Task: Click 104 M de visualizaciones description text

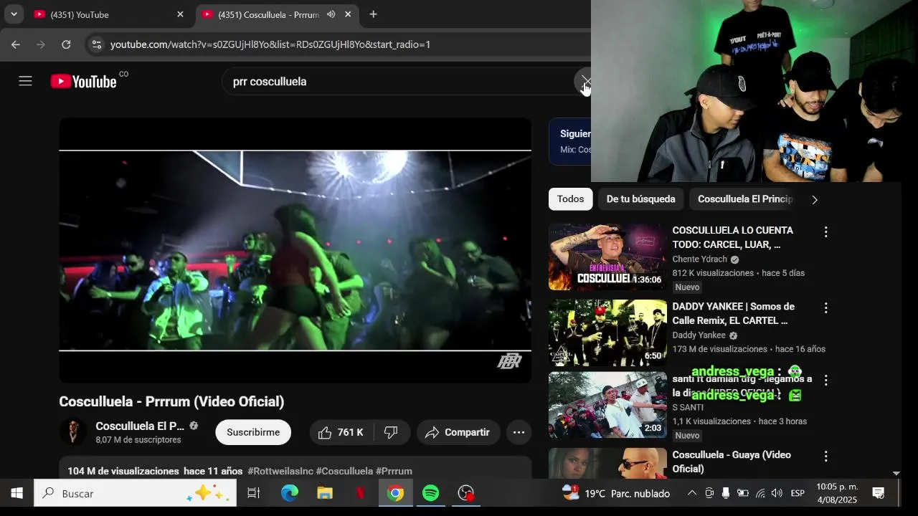Action: (x=123, y=471)
